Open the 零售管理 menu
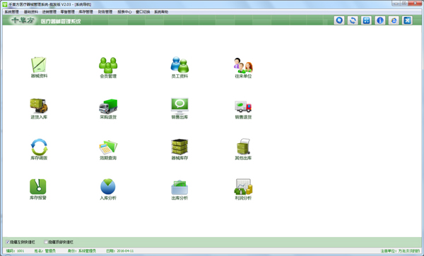This screenshot has height=256, width=424. tap(67, 12)
